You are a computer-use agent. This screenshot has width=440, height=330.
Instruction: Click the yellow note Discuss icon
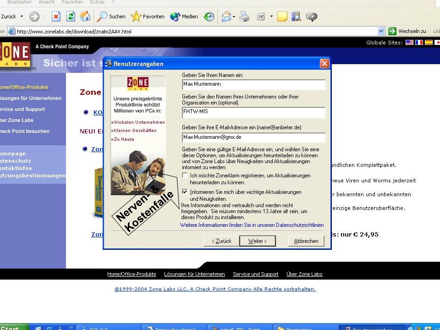(x=282, y=16)
